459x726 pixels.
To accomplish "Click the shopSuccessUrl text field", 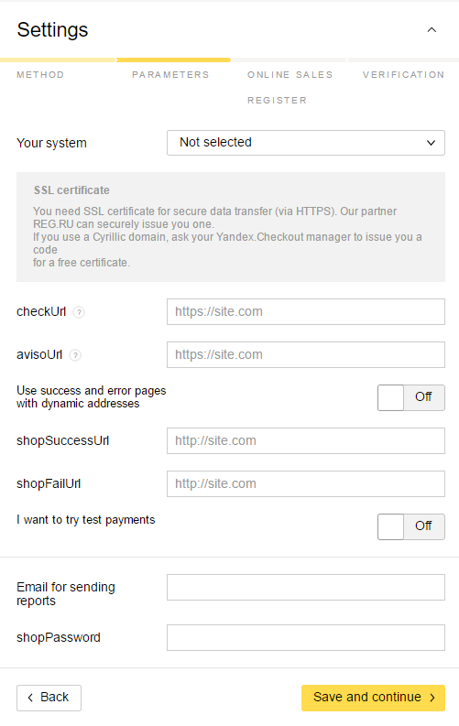I will click(x=306, y=440).
